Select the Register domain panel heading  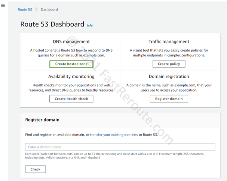42,120
